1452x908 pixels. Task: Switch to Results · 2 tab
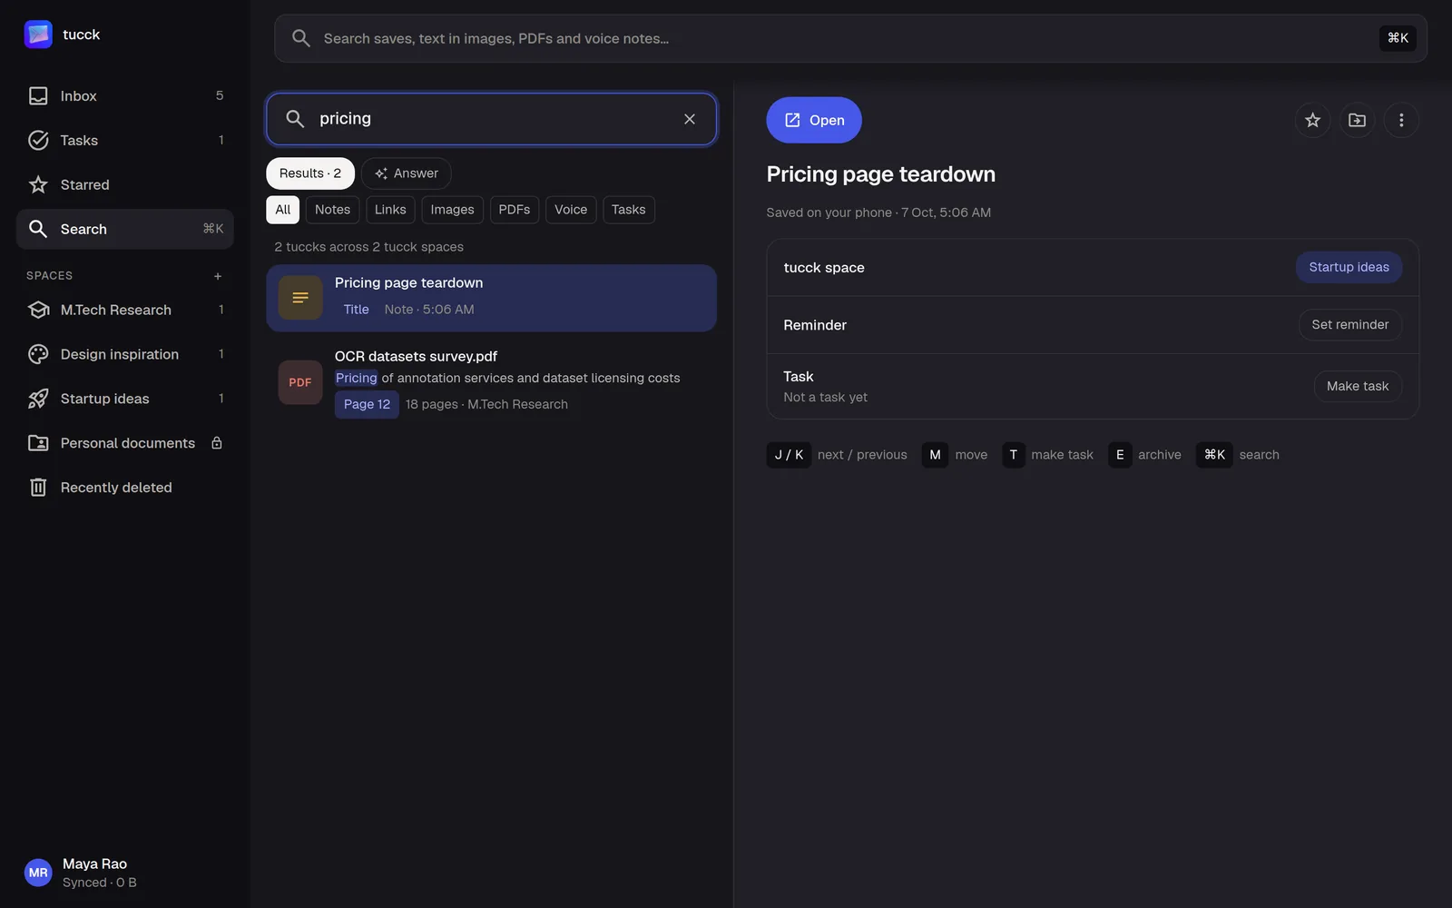[310, 173]
